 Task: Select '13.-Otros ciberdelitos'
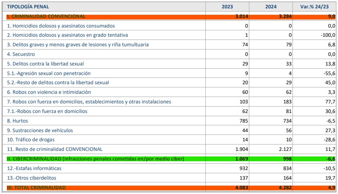pos(32,178)
